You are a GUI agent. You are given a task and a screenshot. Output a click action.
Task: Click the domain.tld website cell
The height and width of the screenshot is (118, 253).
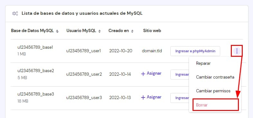click(x=152, y=51)
